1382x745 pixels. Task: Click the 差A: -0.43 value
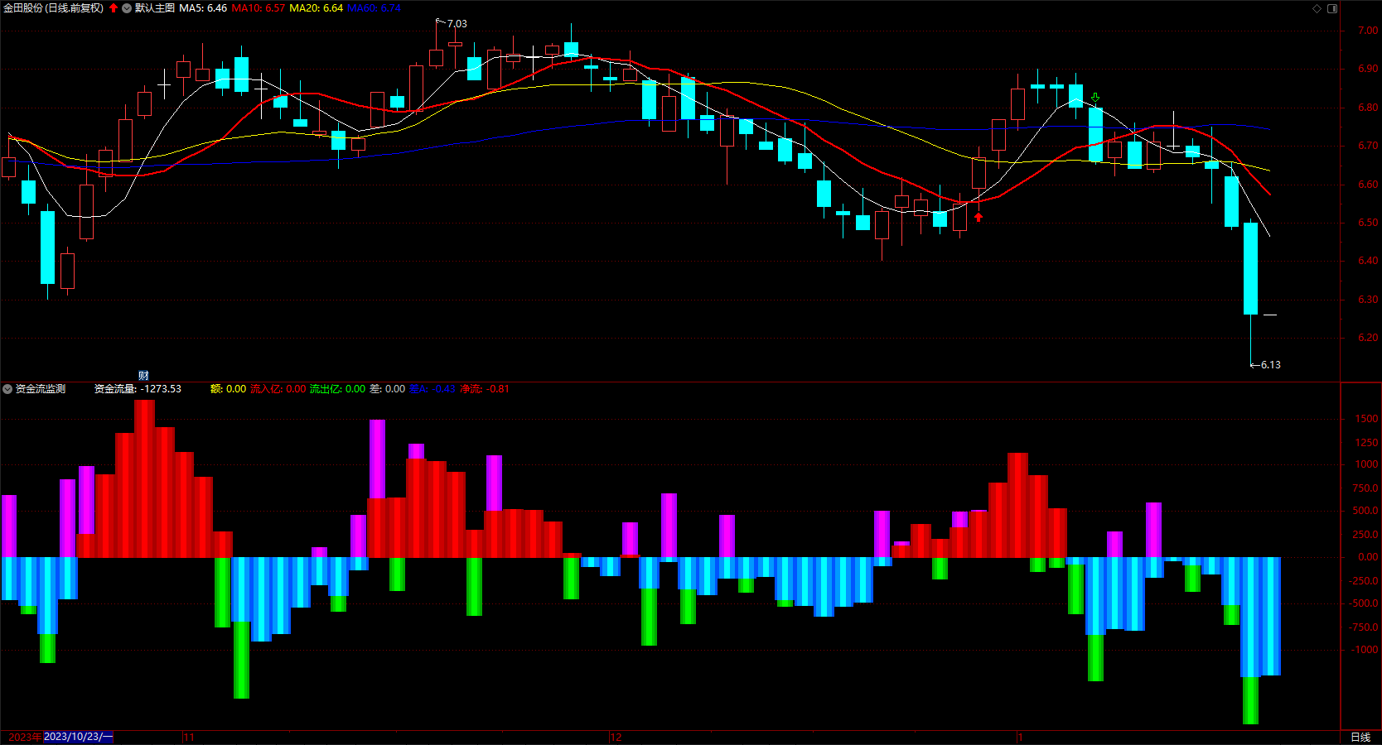(432, 389)
